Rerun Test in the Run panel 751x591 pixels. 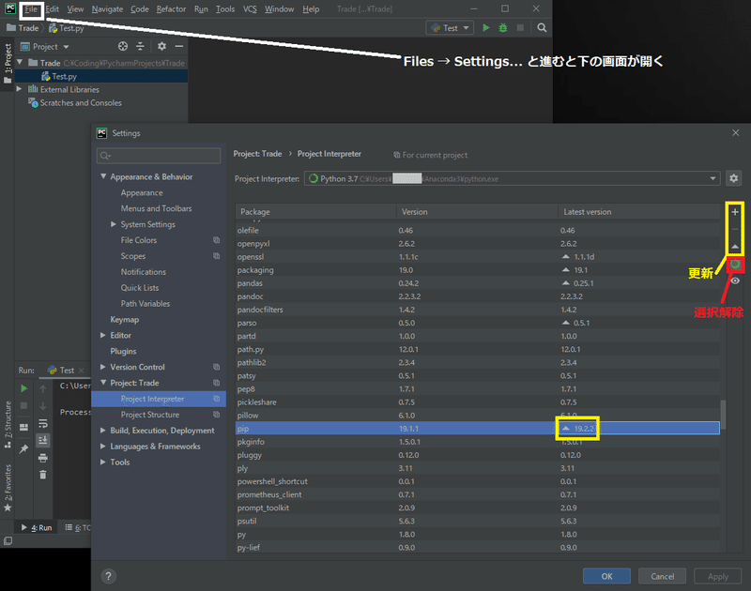coord(24,388)
